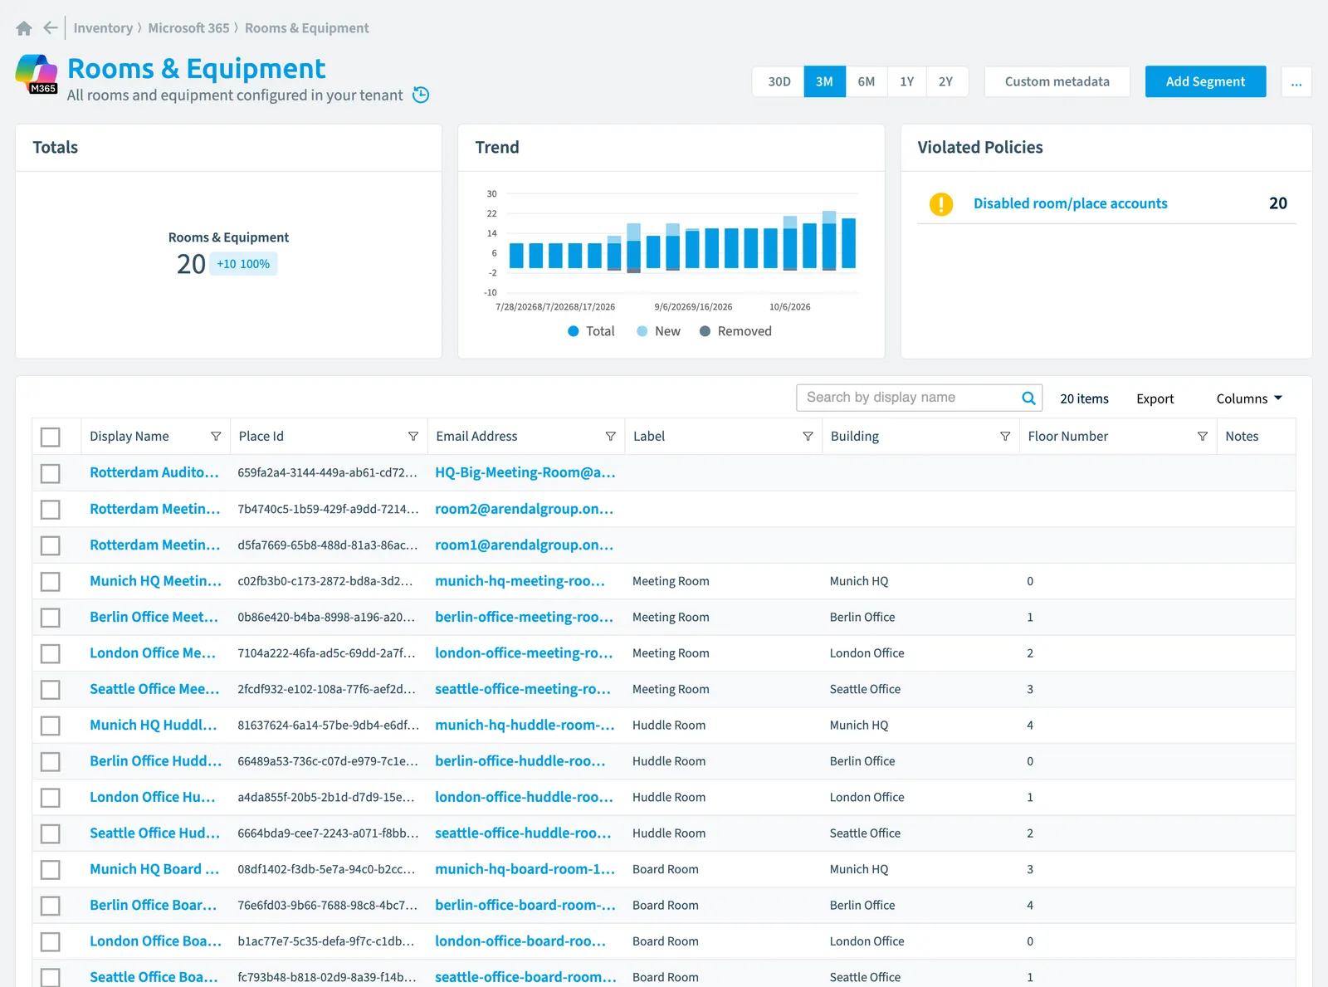Viewport: 1328px width, 987px height.
Task: Tick checkbox for Berlin Office Meet... row
Action: coord(51,618)
